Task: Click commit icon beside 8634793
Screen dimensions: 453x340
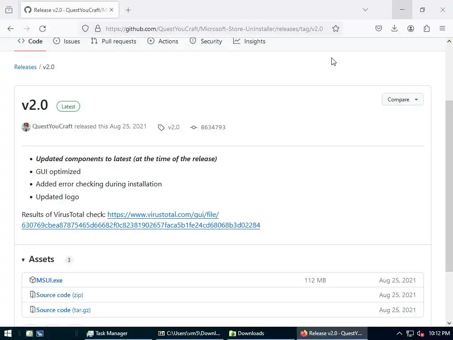Action: (x=194, y=127)
